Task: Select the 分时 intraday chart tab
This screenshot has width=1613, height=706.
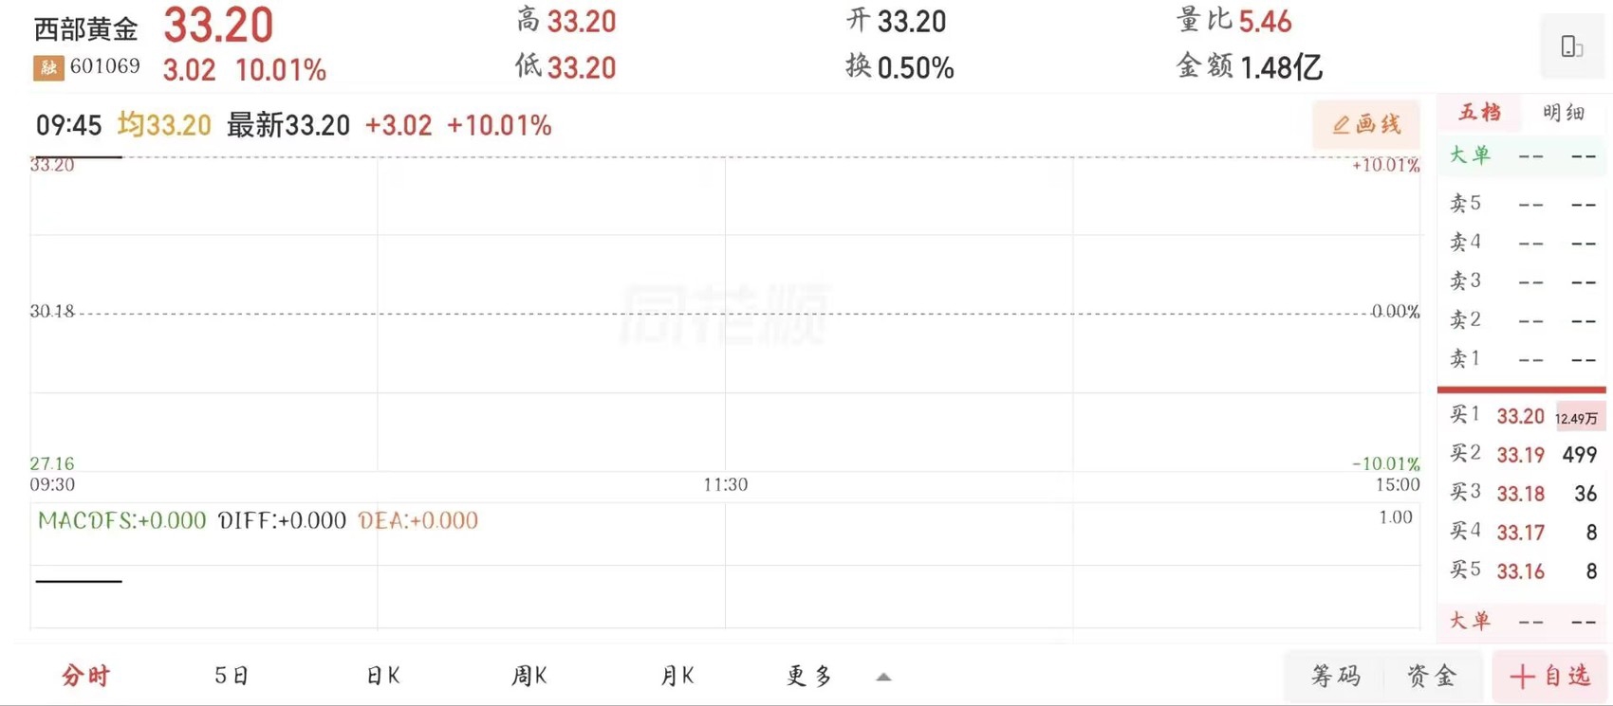Action: coord(85,676)
